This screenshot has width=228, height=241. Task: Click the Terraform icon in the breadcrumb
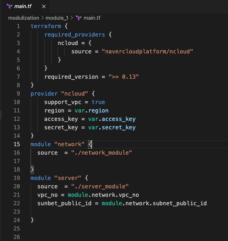[79, 18]
